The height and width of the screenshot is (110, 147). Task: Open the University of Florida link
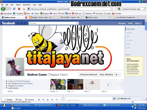26,84
